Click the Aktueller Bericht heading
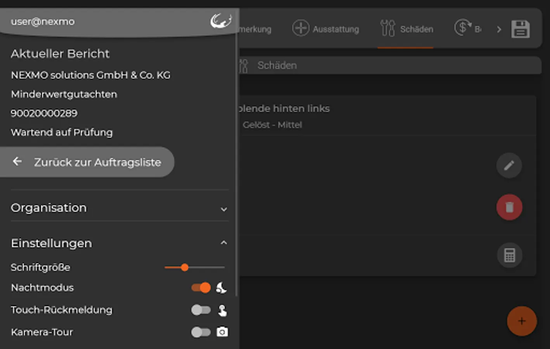Screen dimensions: 550x349 [x=60, y=54]
